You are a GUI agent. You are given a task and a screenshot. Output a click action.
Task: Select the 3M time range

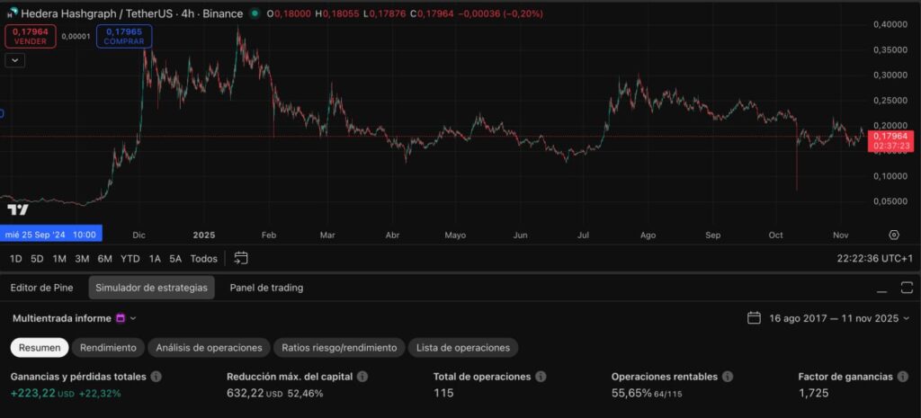point(82,258)
